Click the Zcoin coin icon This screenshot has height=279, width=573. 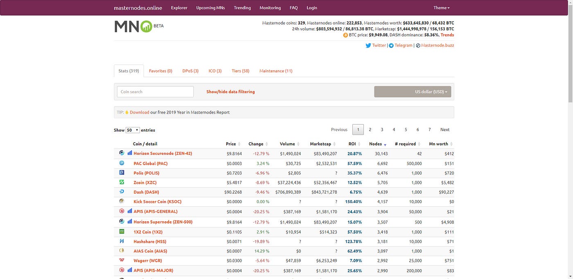[x=122, y=182]
